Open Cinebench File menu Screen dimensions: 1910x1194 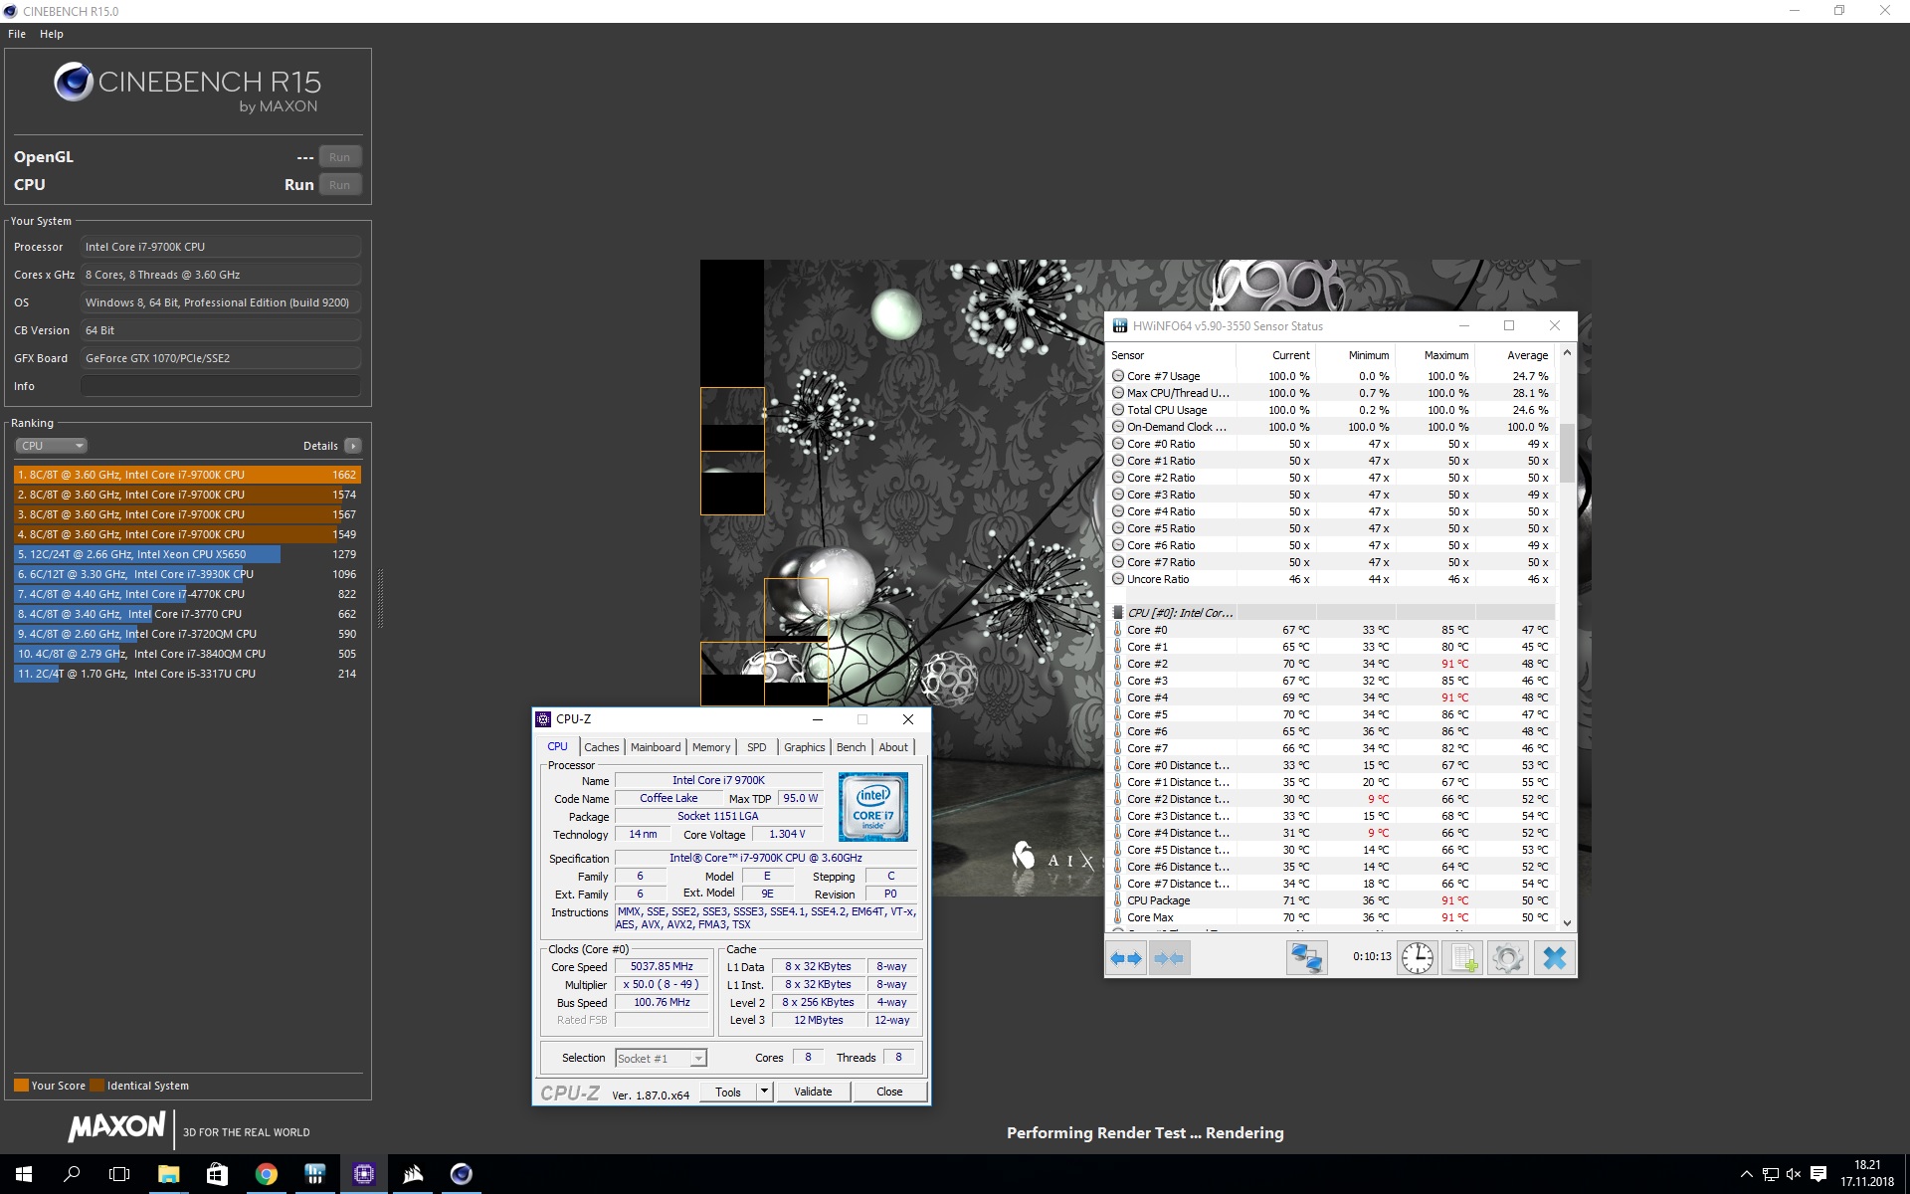tap(17, 34)
